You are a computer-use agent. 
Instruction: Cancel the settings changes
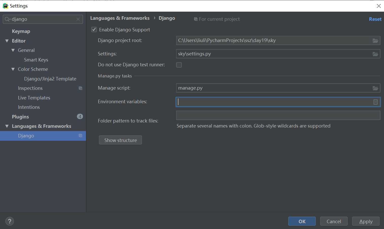(334, 221)
